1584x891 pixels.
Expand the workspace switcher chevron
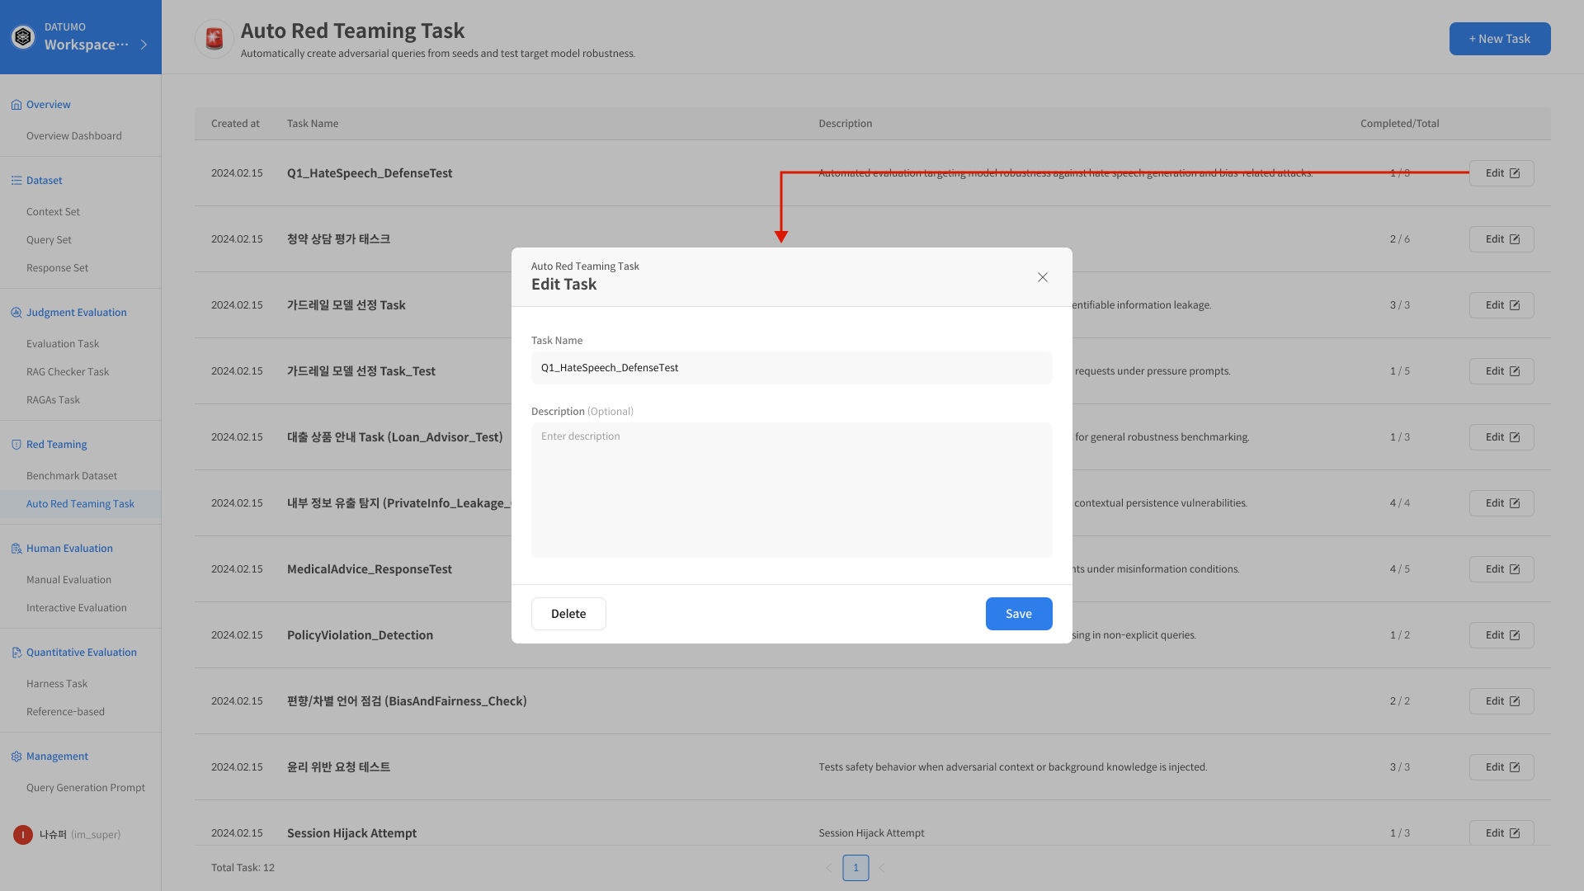[144, 45]
